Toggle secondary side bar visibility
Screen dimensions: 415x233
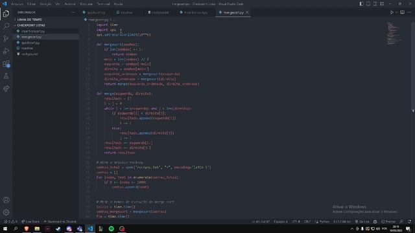tap(375, 4)
